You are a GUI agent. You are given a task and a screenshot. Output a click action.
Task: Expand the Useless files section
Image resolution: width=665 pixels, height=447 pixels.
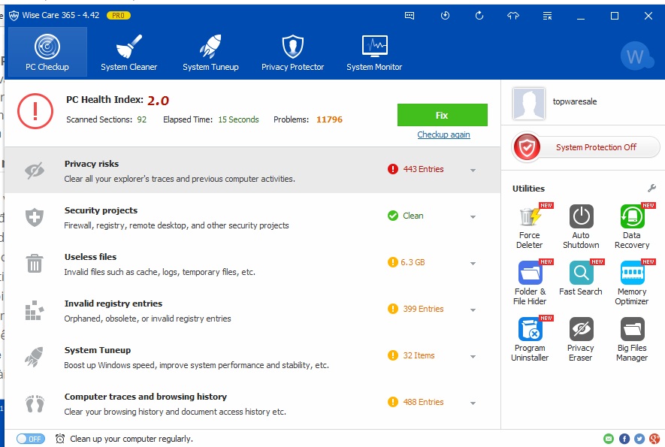[473, 264]
